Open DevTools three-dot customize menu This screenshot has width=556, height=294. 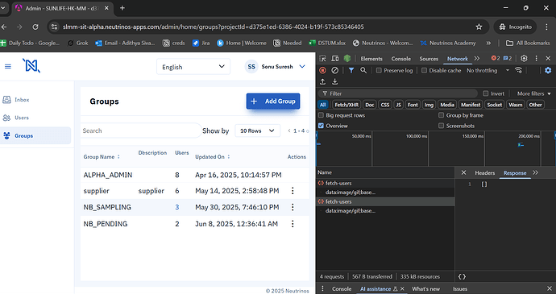point(536,59)
